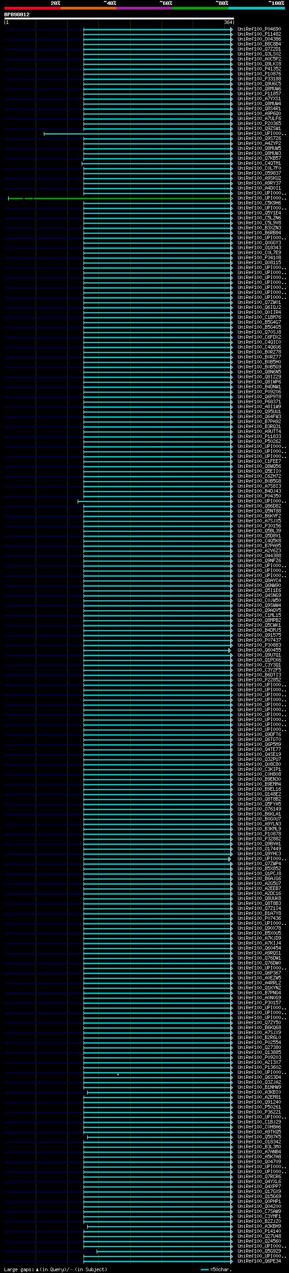The height and width of the screenshot is (1273, 289).
Task: Select hit label UniRef100_Q8N6N5
Action: 259,372
